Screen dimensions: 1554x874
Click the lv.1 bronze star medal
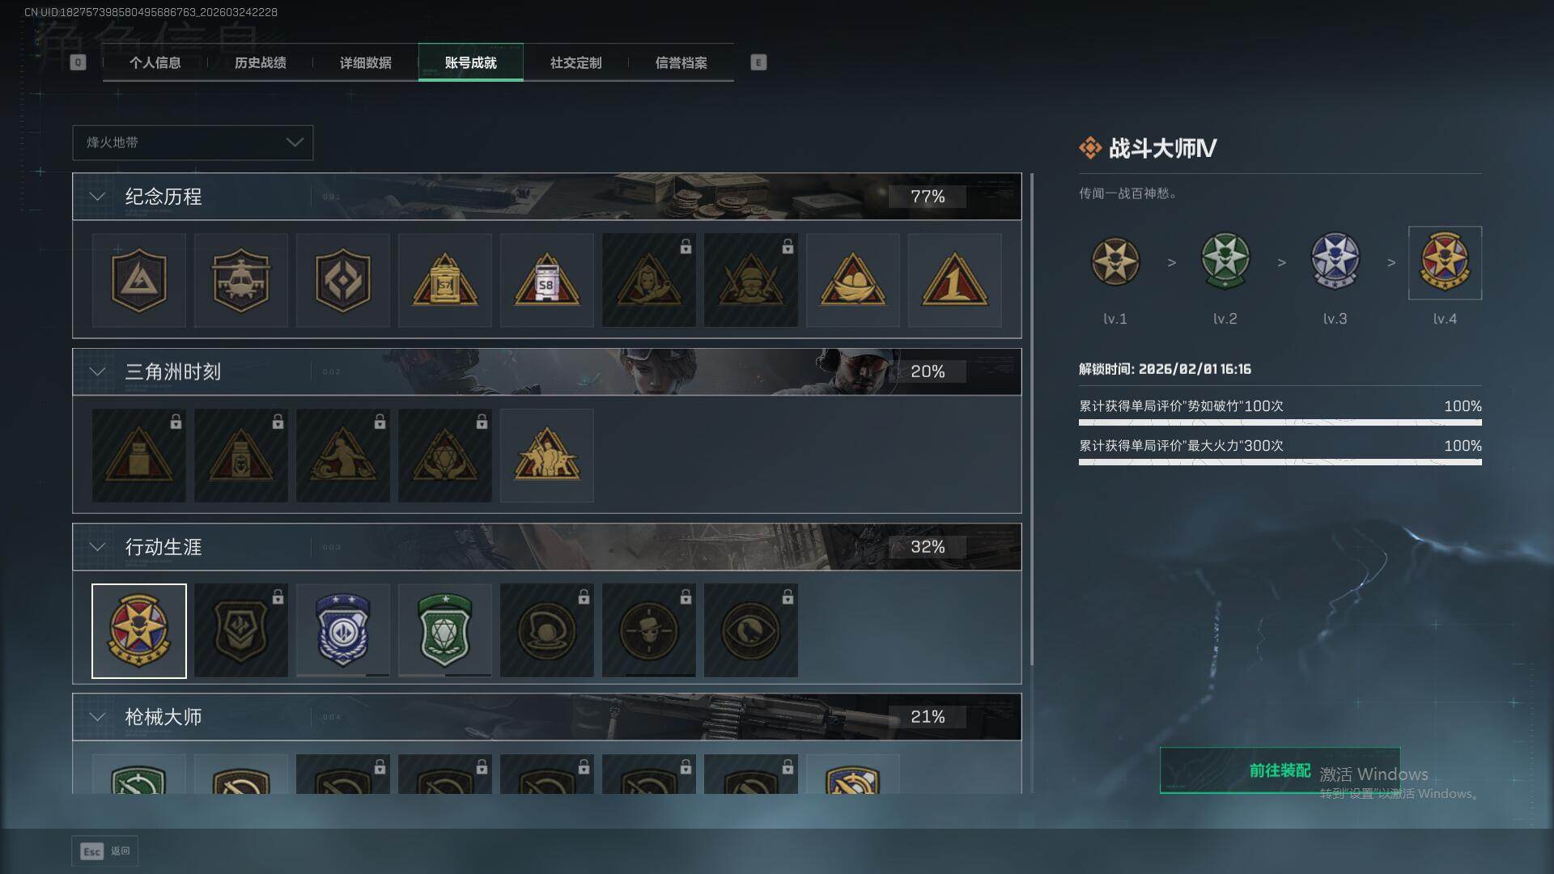1115,261
